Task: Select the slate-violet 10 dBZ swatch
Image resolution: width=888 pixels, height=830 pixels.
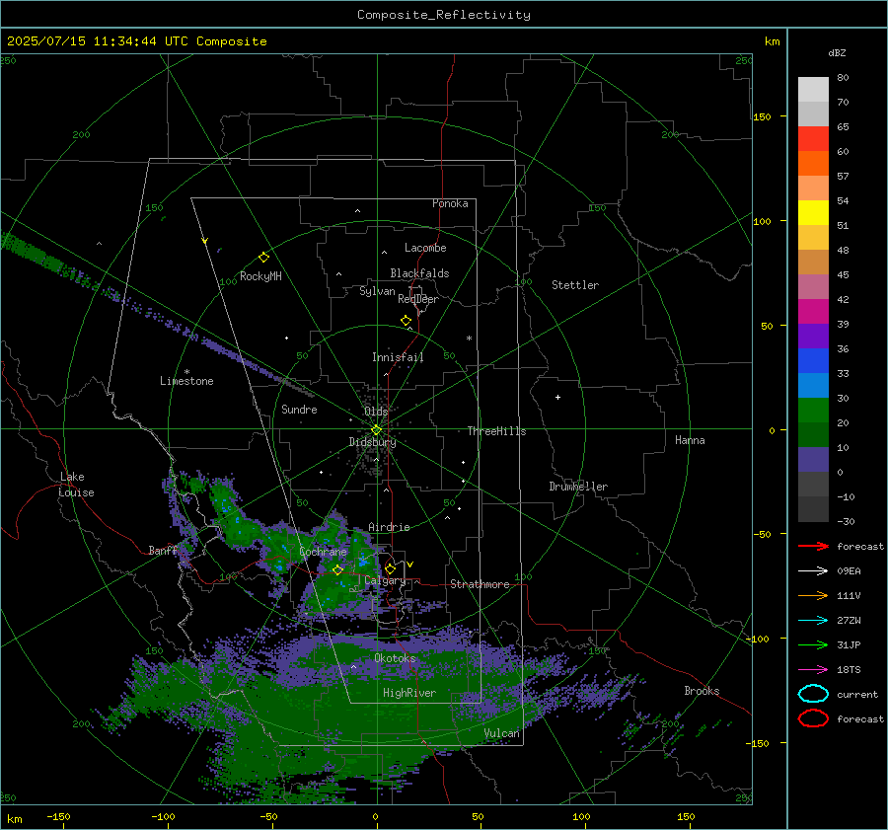Action: pyautogui.click(x=813, y=460)
